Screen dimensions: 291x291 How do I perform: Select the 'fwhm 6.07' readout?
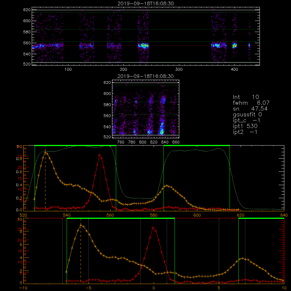click(x=251, y=103)
